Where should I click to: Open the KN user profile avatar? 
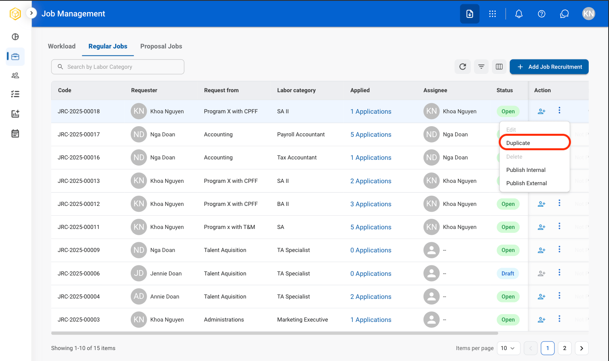588,14
